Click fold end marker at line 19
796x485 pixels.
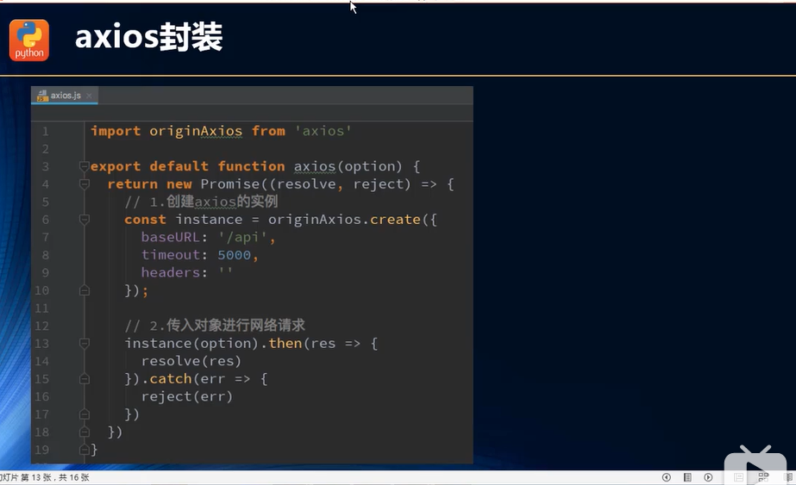pos(85,450)
